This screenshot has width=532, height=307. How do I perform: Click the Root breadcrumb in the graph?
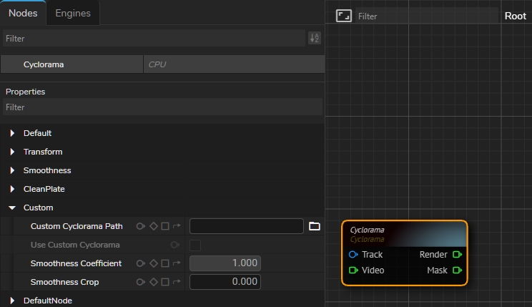point(515,16)
